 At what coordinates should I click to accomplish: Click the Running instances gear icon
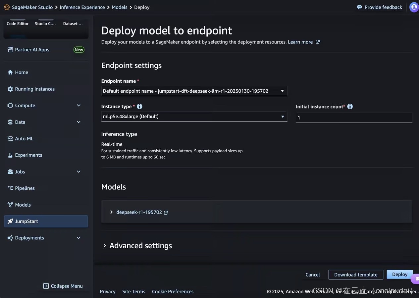(x=10, y=89)
